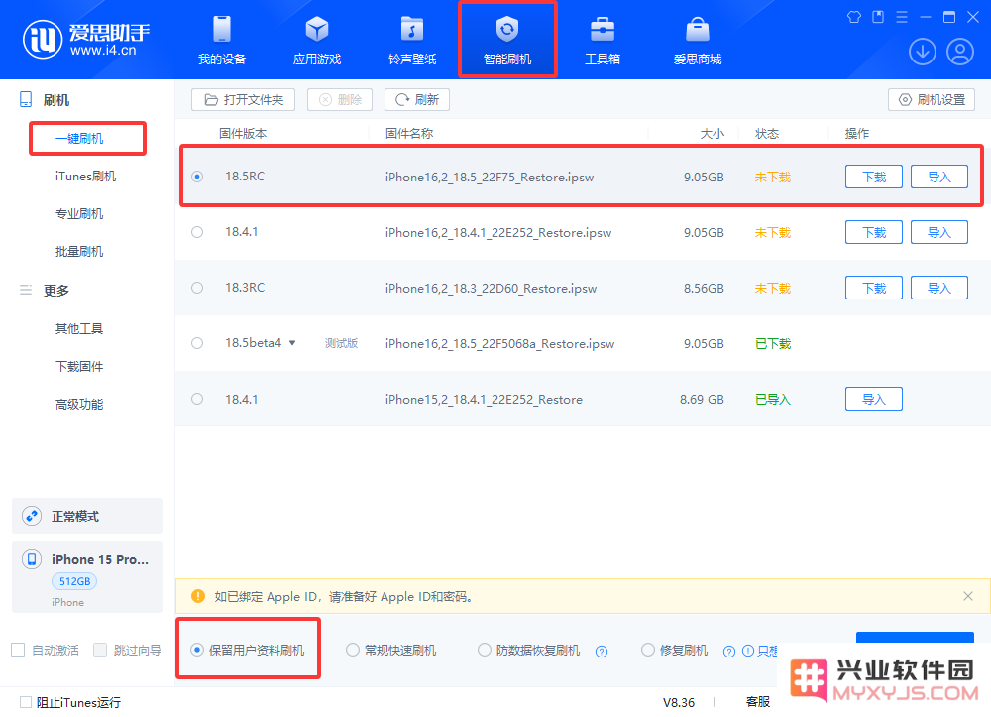The height and width of the screenshot is (717, 991).
Task: Open 专业刷机 in sidebar
Action: pyautogui.click(x=79, y=213)
